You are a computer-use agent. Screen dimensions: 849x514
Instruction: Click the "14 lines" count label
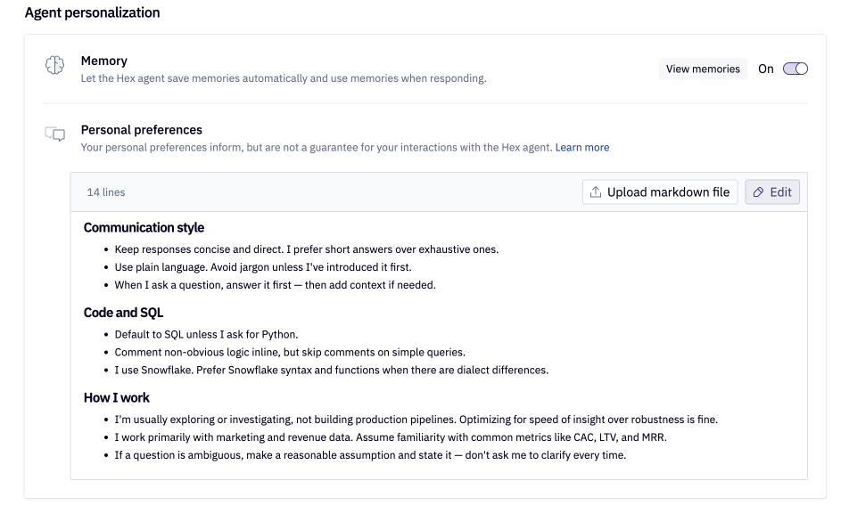[106, 192]
